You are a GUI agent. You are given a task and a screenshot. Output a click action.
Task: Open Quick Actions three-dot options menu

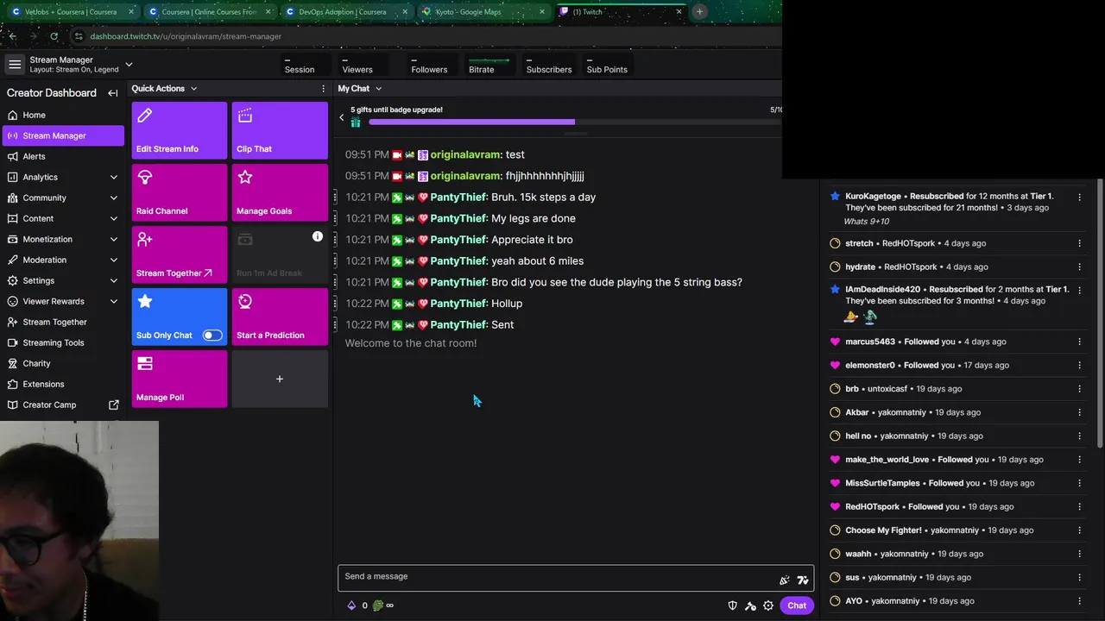tap(324, 89)
